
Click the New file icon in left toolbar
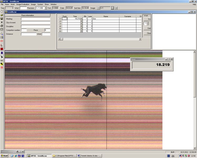[x=2, y=11]
